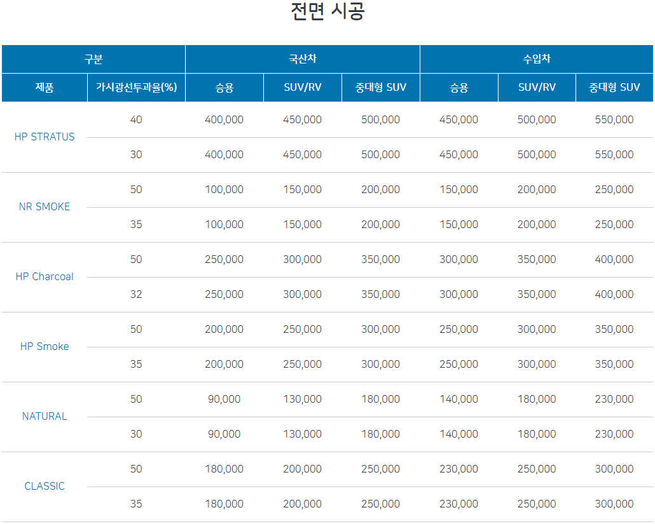Click HP Charcoal 50% 수입차 중대형 SUV price 400,000
The height and width of the screenshot is (524, 655).
pos(614,260)
